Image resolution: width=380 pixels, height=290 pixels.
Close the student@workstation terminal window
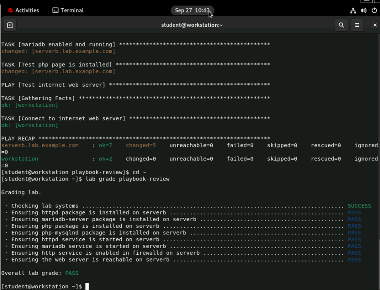375,25
